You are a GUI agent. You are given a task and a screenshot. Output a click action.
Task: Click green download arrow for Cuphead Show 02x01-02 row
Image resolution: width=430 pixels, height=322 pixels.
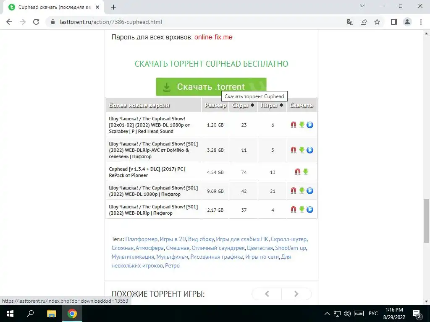click(302, 125)
